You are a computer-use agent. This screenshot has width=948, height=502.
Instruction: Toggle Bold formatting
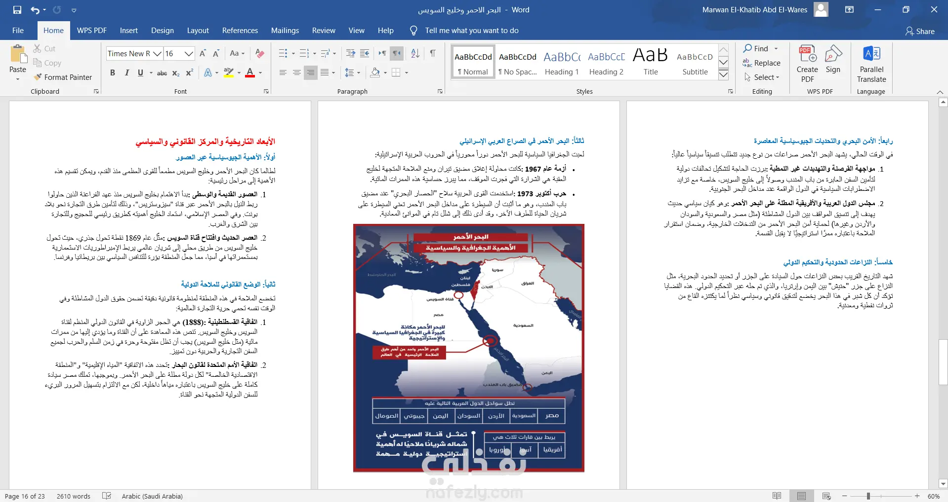click(x=113, y=72)
